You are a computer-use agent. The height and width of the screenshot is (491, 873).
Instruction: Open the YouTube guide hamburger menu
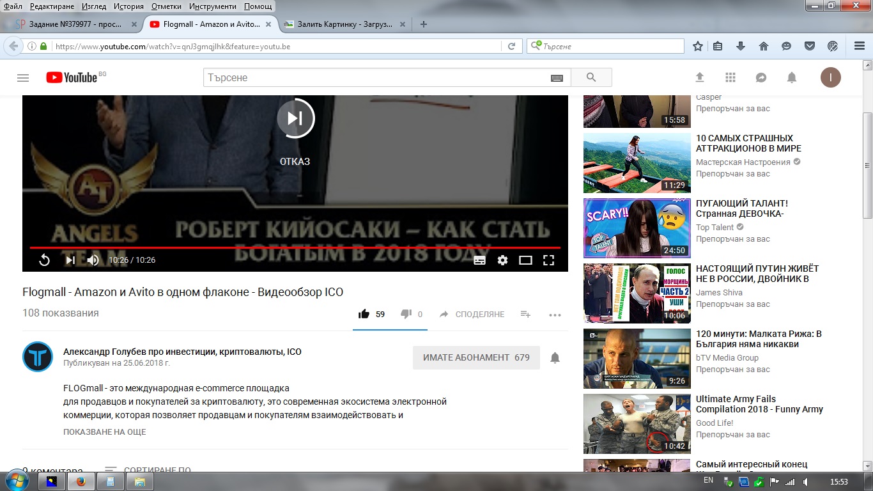click(x=23, y=78)
